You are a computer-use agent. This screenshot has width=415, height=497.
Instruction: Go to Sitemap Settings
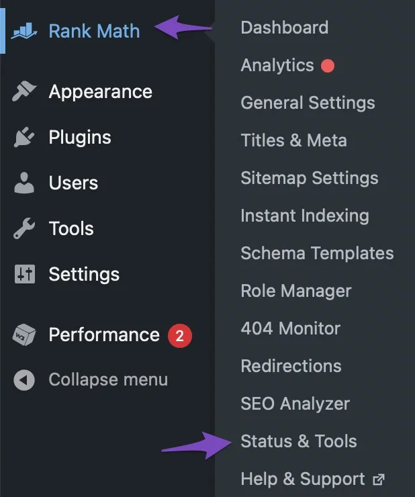[x=310, y=178]
